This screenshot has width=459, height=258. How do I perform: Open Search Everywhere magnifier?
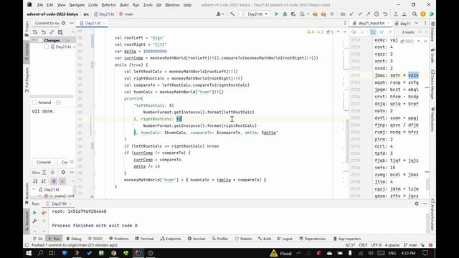(x=415, y=14)
